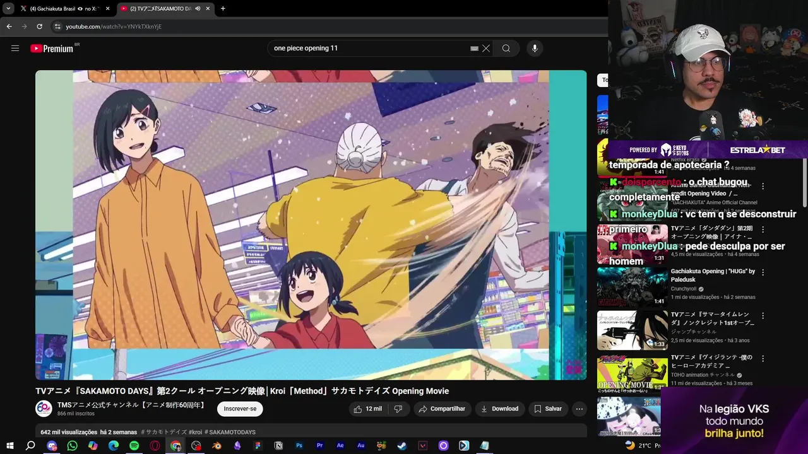Screen dimensions: 808x454
Task: Click the #kroi hashtag
Action: (195, 432)
